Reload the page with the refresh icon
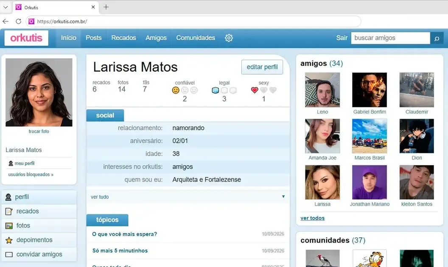Screen dimensions: 448x267 tap(19, 22)
